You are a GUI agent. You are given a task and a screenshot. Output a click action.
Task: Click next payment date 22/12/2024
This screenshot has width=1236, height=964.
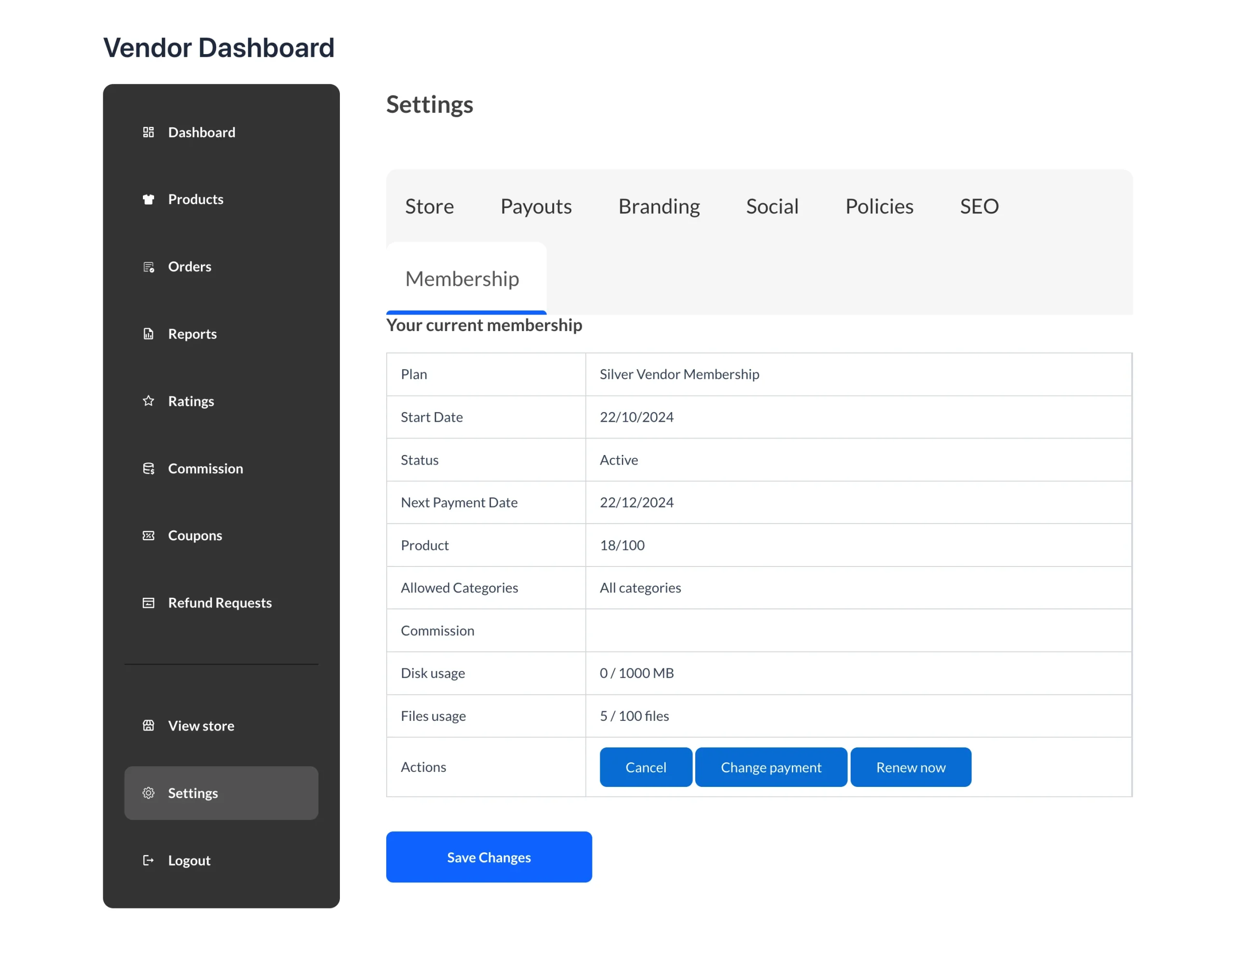point(637,503)
